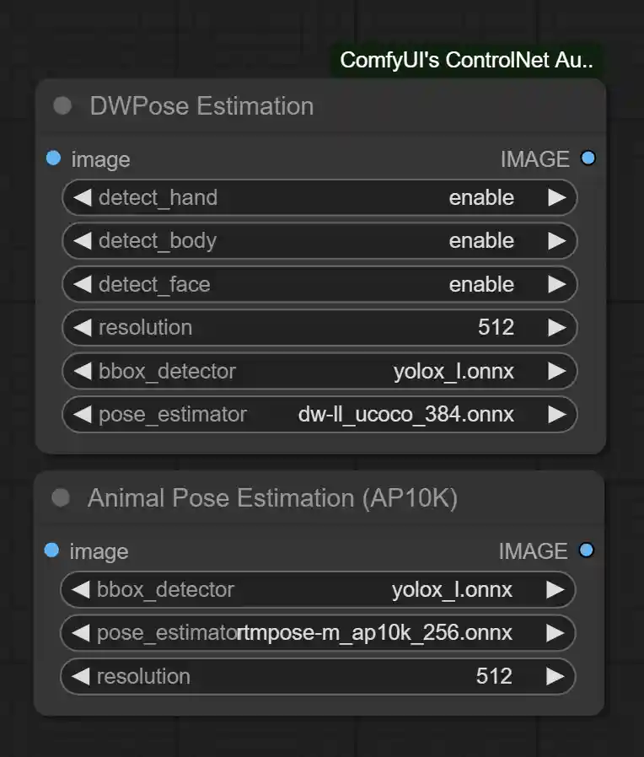Click the DWPose image input connector
This screenshot has height=757, width=644.
pyautogui.click(x=54, y=158)
